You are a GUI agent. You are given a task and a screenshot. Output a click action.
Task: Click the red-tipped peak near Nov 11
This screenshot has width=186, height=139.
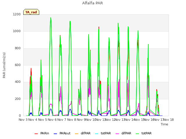pyautogui.click(x=99, y=27)
